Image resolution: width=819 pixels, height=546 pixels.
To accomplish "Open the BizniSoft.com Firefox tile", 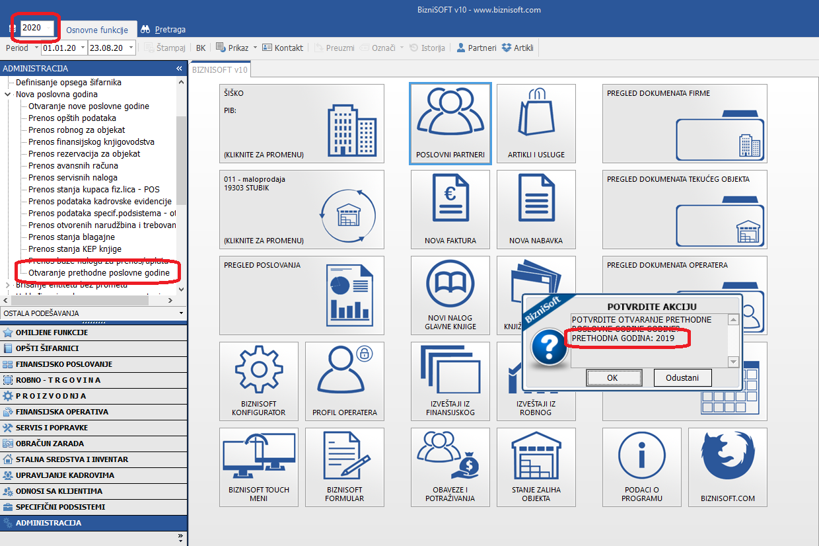I will point(728,467).
